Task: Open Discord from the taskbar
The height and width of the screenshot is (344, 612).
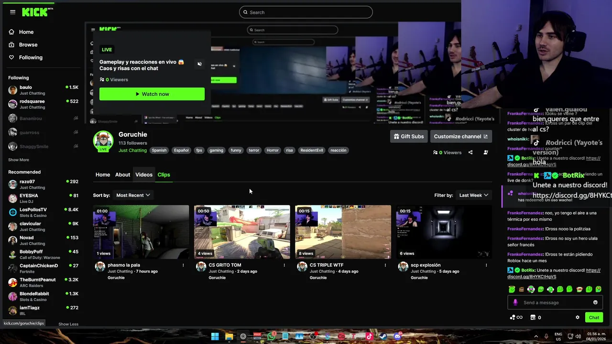Action: (397, 336)
